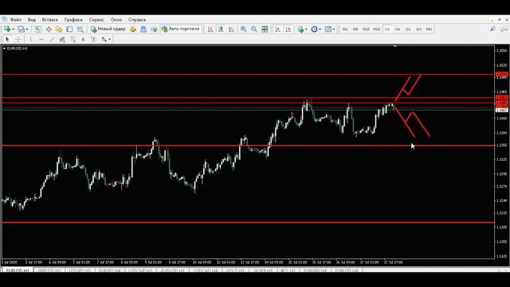Open the Вставка menu
Image resolution: width=510 pixels, height=287 pixels.
[49, 20]
